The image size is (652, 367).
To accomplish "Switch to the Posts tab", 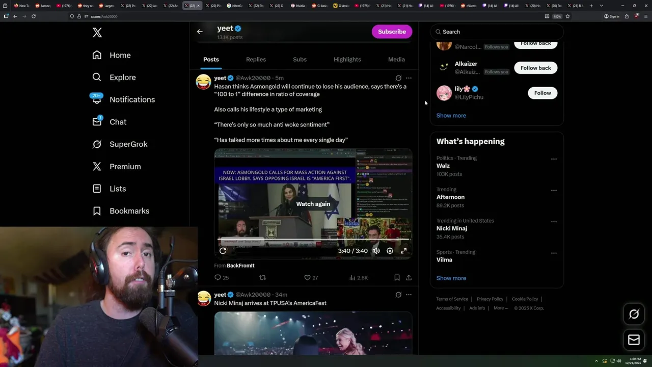I will click(x=211, y=60).
